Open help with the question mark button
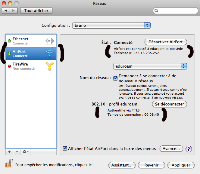The image size is (200, 174). 189,149
